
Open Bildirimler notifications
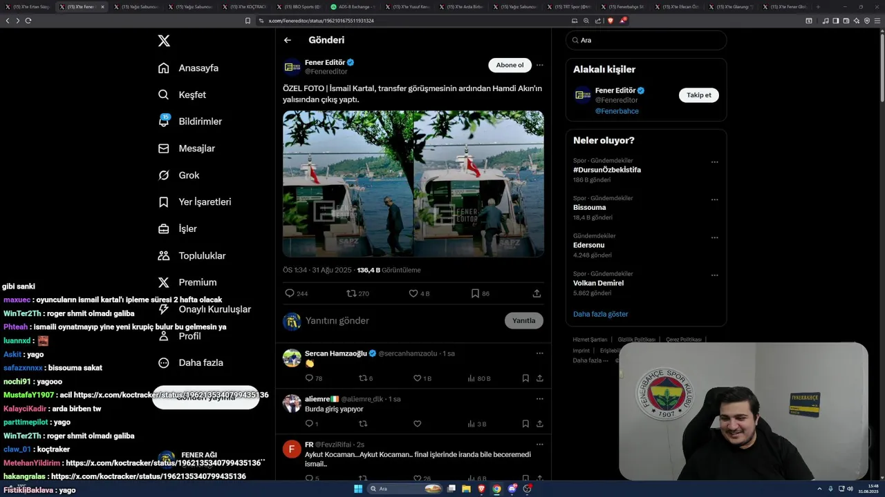pyautogui.click(x=189, y=121)
